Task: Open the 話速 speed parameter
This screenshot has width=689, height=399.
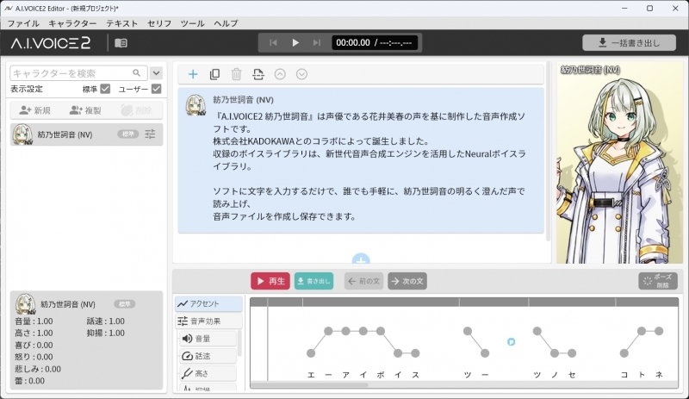Action: 208,356
